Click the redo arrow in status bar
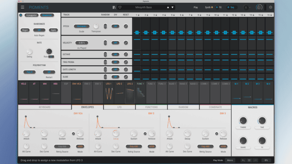Image resolution: width=292 pixels, height=164 pixels. tap(255, 160)
